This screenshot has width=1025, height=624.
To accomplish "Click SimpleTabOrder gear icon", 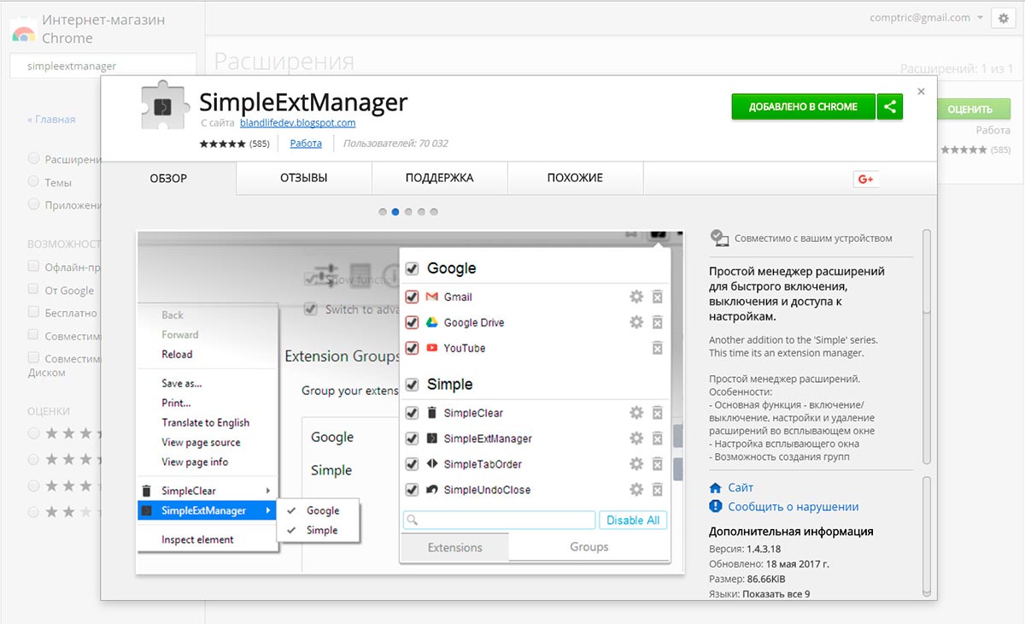I will click(636, 464).
